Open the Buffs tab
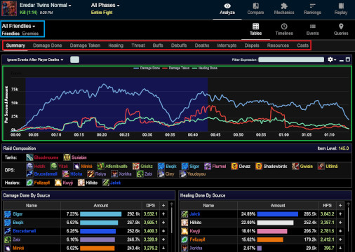 (x=158, y=45)
